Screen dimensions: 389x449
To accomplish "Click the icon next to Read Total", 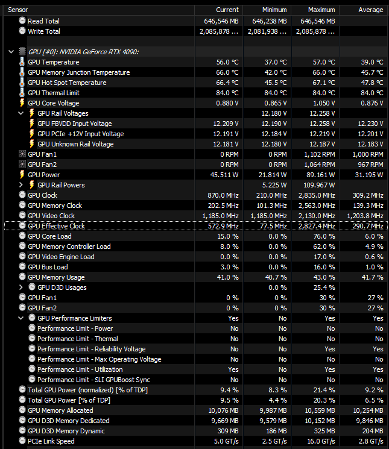I will click(x=22, y=20).
